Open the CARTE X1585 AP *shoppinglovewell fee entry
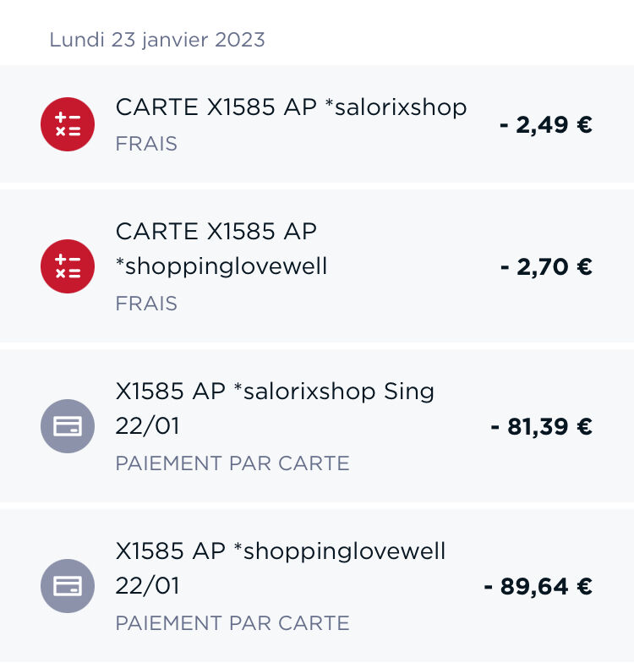Screen dimensions: 634x663 coord(317,266)
